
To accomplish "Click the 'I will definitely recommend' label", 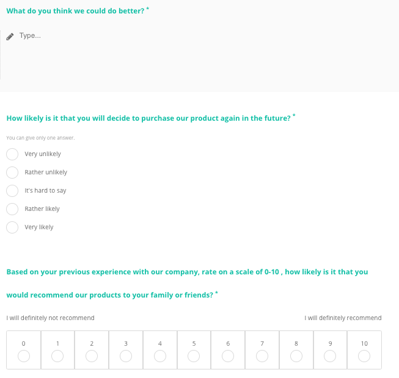I will click(343, 318).
